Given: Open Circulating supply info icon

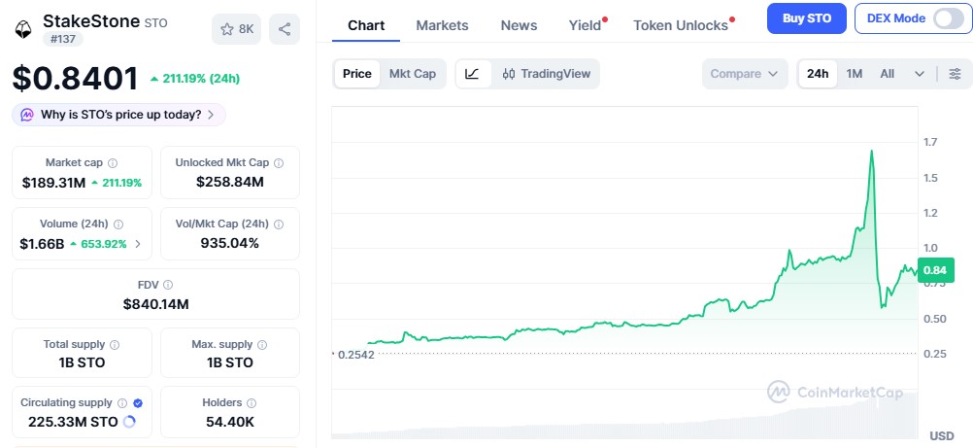Looking at the screenshot, I should tap(123, 403).
